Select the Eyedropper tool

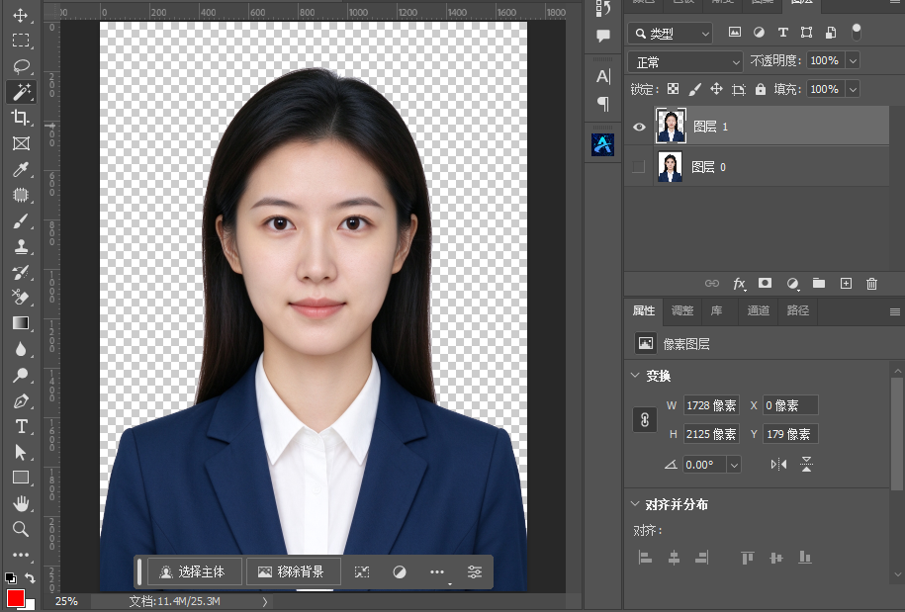(x=21, y=169)
